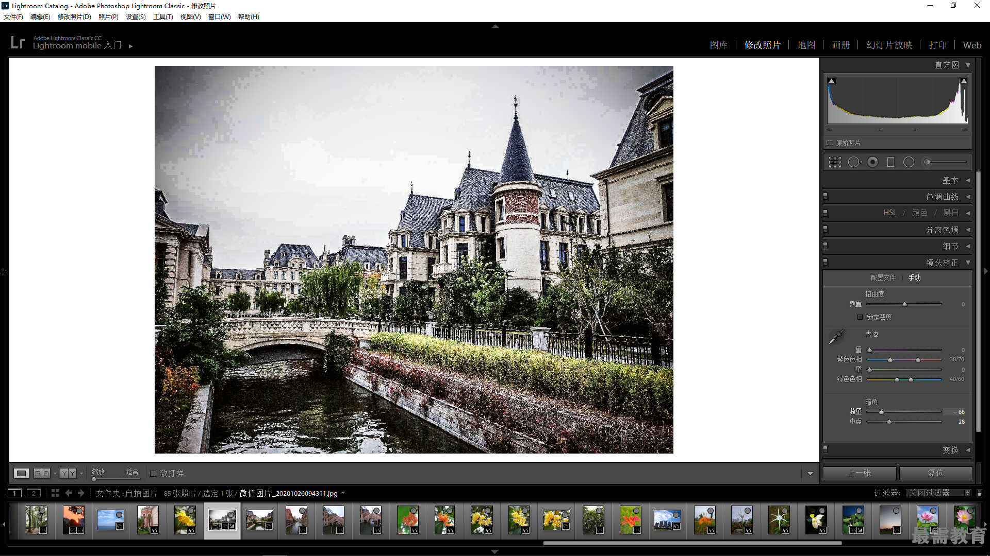Go back to previous source

[69, 493]
